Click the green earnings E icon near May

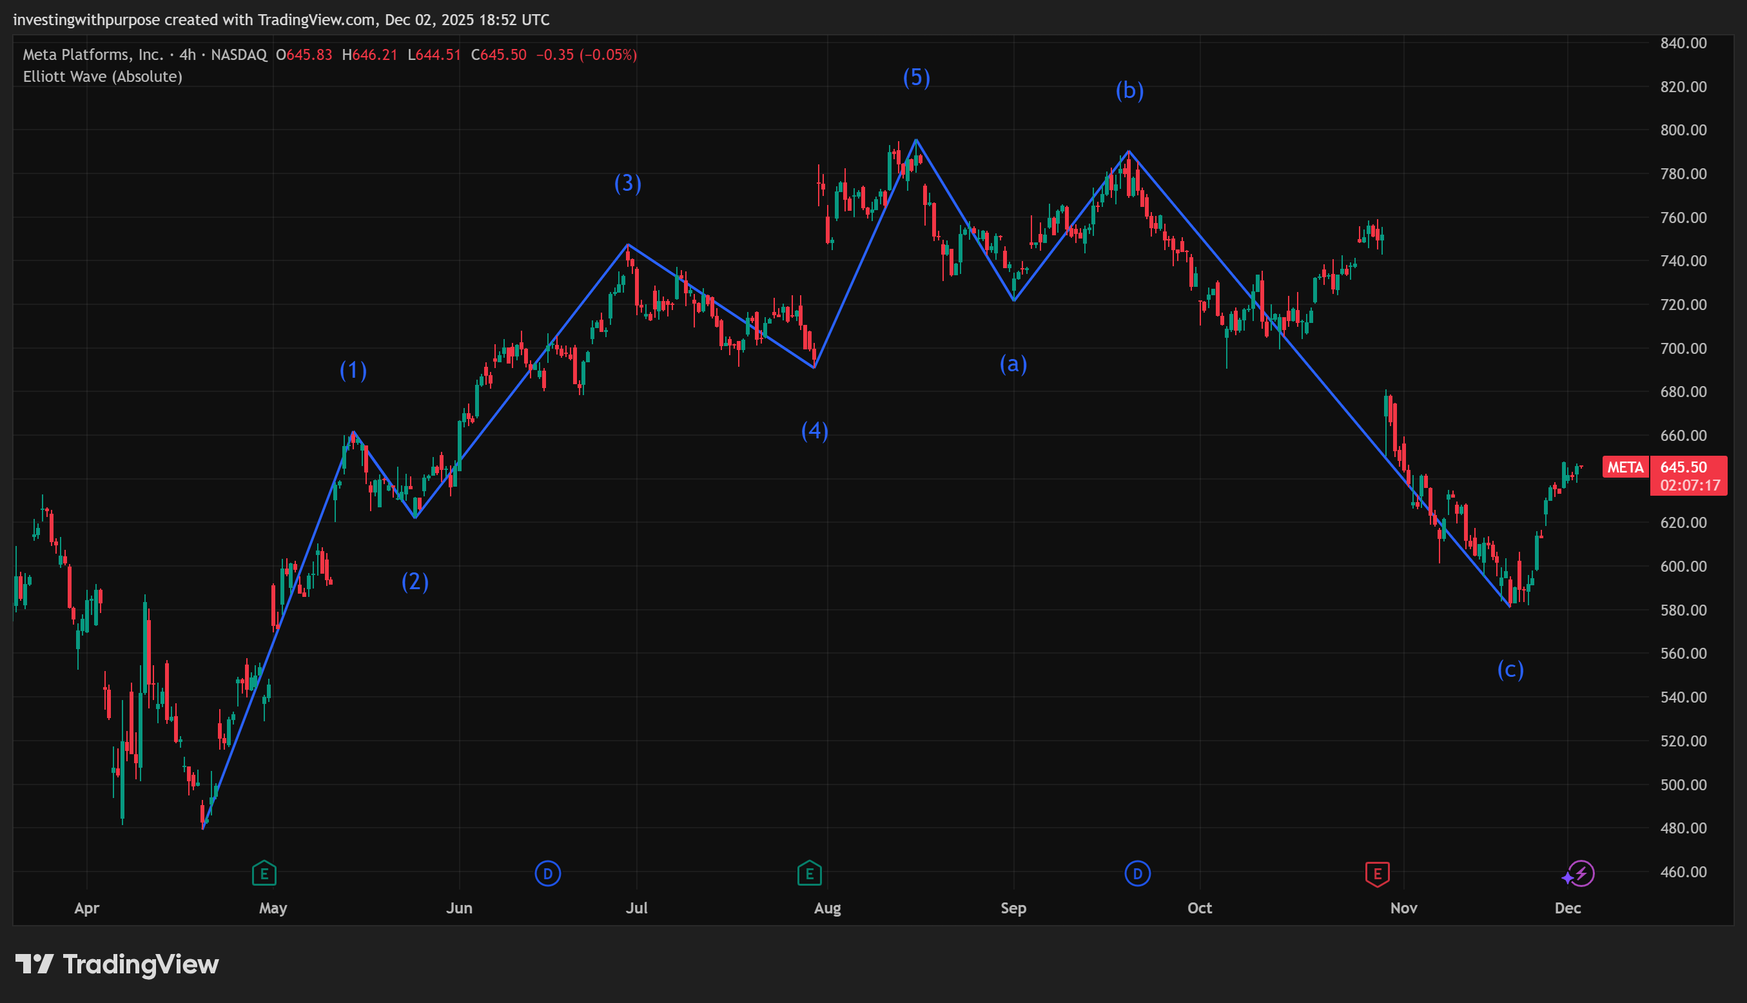(x=264, y=873)
